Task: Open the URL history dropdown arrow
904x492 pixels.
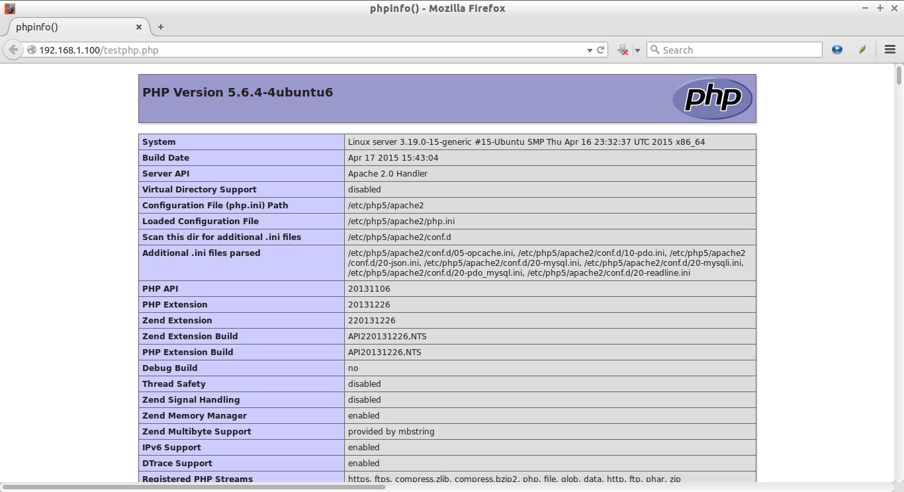Action: (x=590, y=50)
